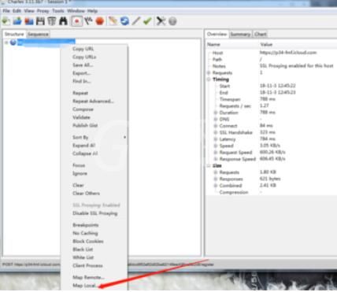
Task: Expand the DNS row
Action: tap(216, 119)
